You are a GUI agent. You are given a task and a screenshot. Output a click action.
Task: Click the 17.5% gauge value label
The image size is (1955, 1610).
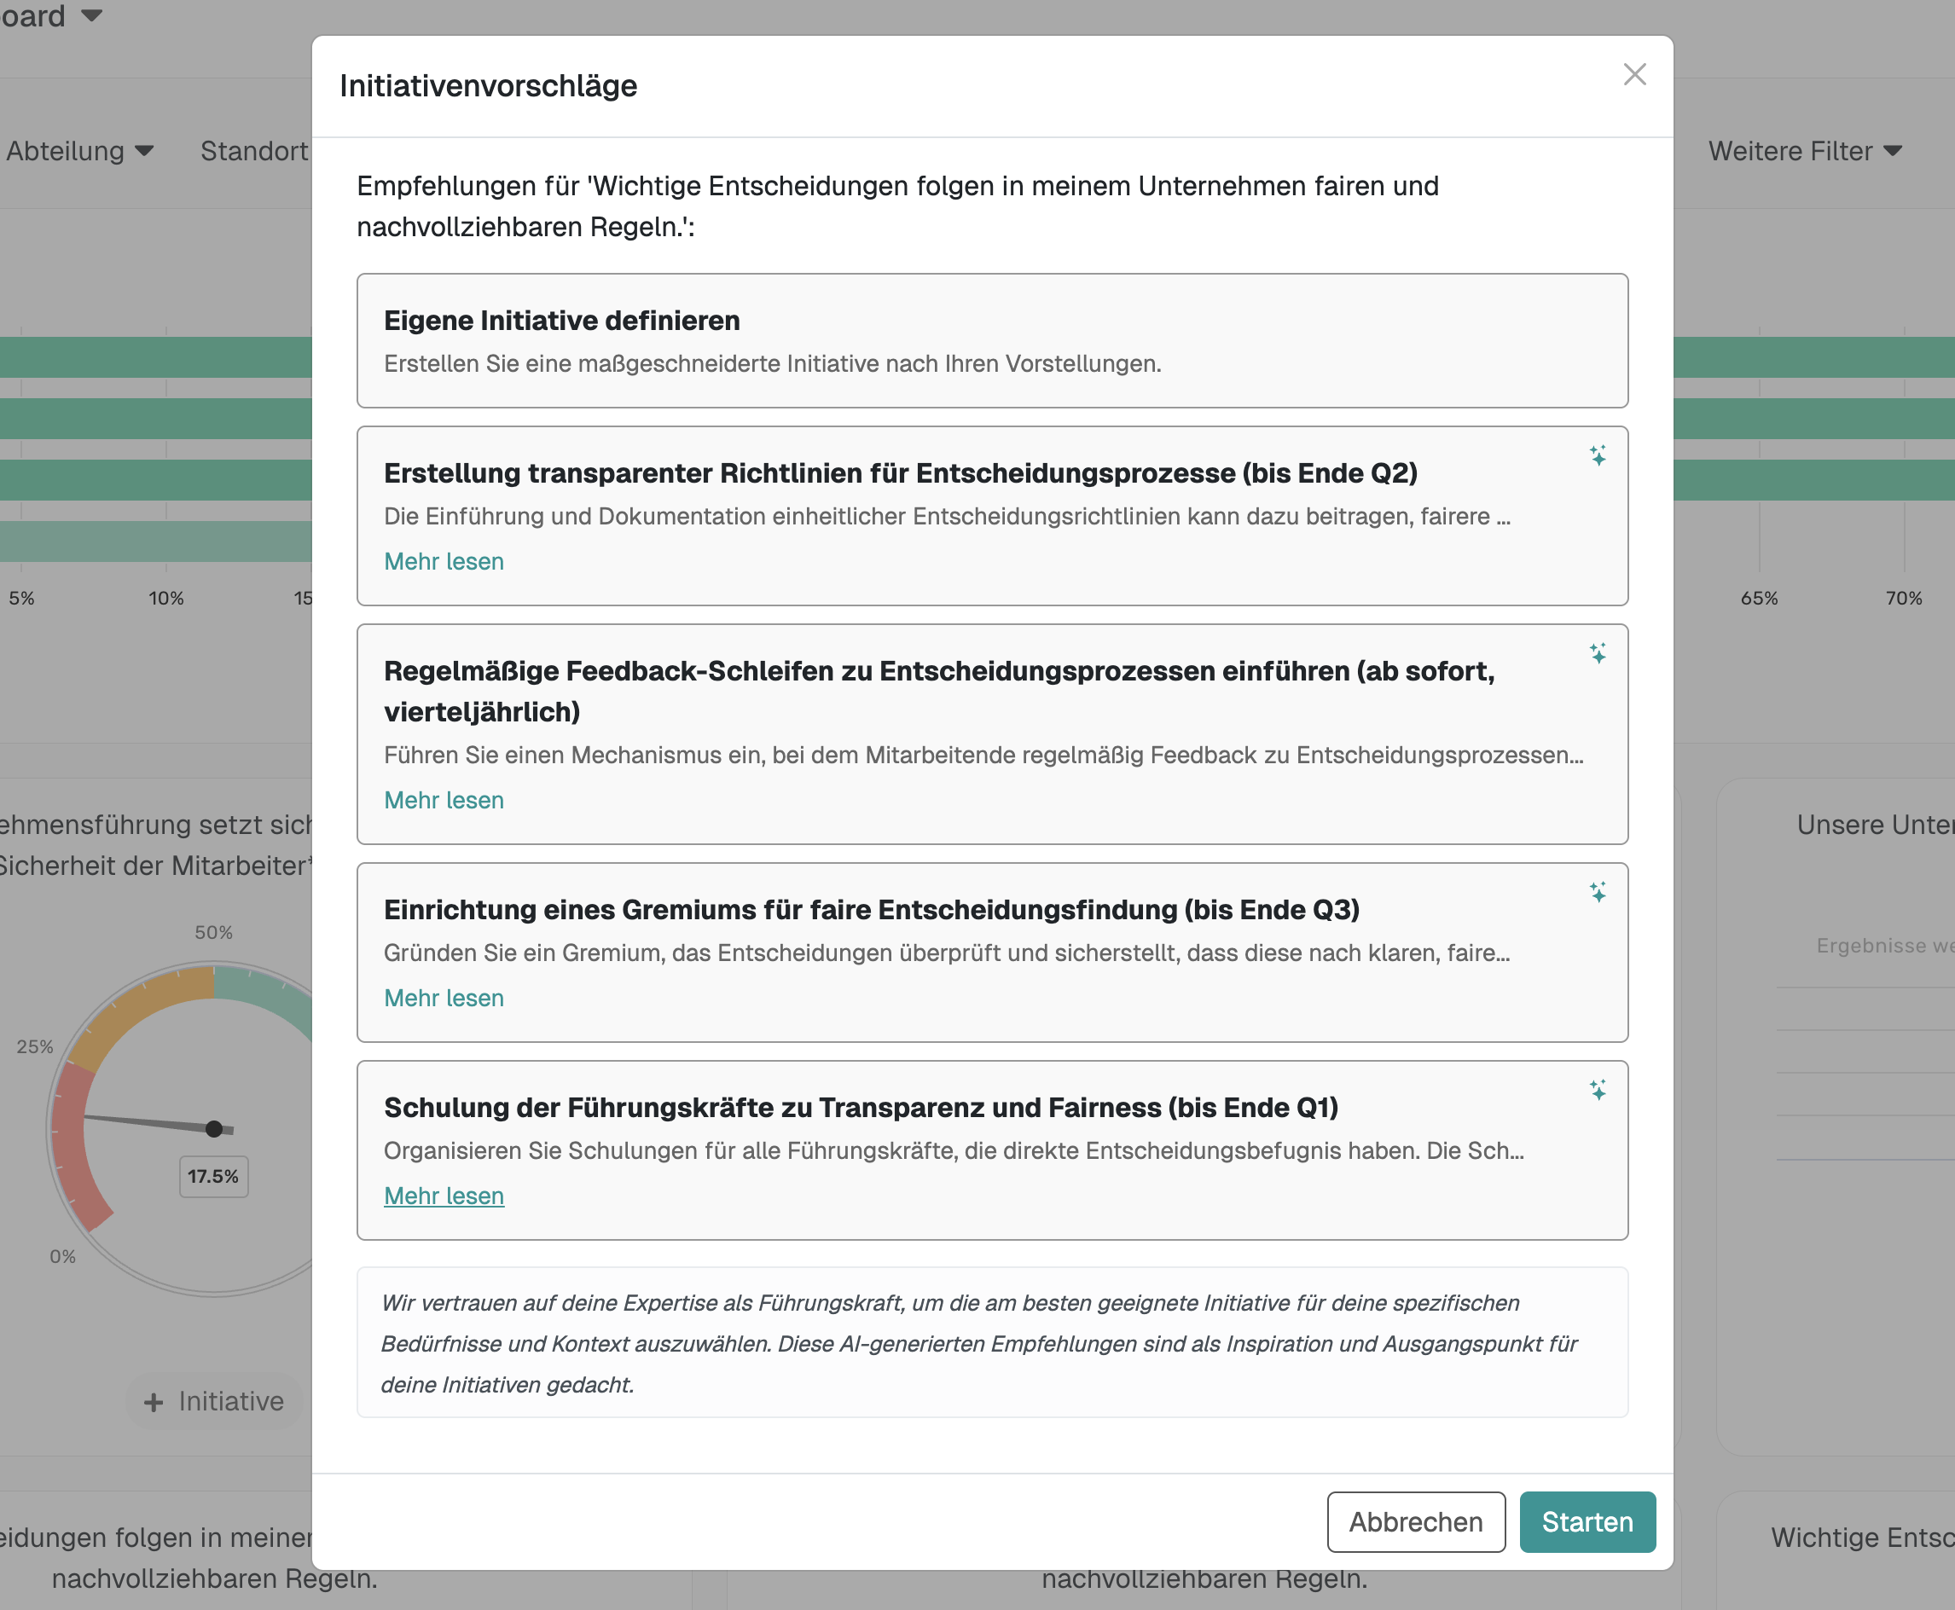point(213,1176)
